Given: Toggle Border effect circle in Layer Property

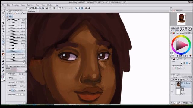Looking at the screenshot, I should pos(182,63).
